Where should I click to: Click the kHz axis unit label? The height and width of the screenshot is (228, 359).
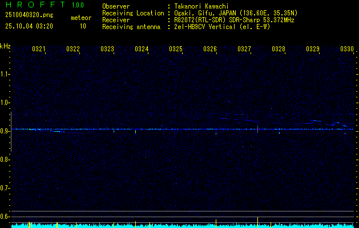5,46
